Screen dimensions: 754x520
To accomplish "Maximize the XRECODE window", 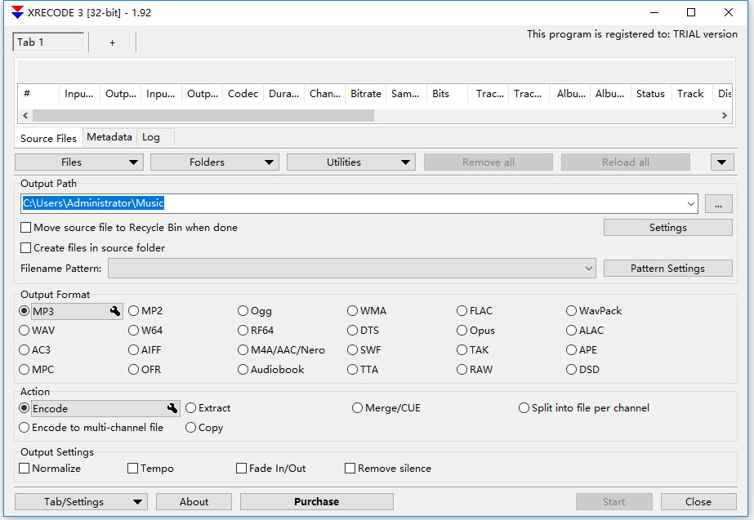I will pyautogui.click(x=691, y=12).
